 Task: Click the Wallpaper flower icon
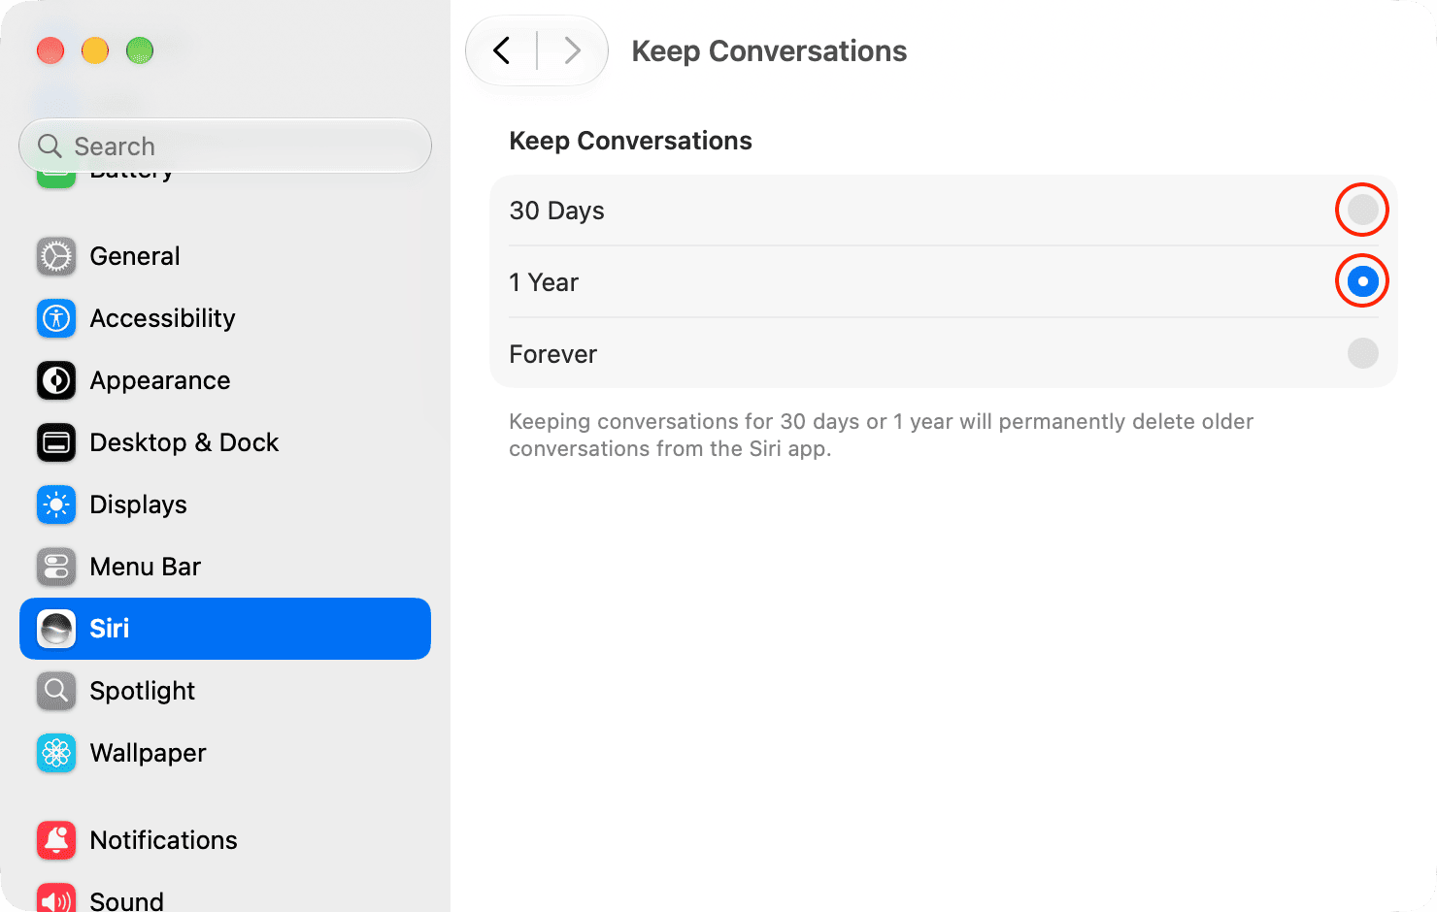pyautogui.click(x=56, y=753)
